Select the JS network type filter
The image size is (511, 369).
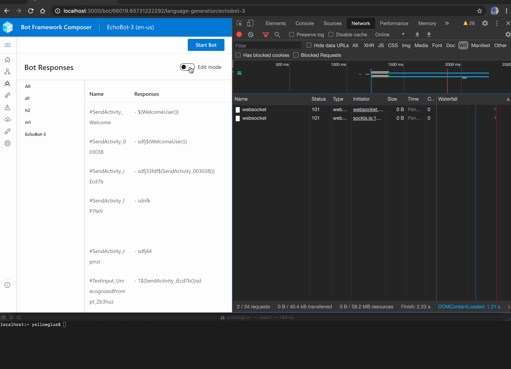(381, 45)
